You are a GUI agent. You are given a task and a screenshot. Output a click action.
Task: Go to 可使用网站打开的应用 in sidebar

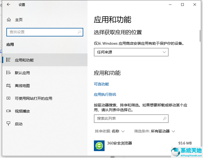click(45, 98)
